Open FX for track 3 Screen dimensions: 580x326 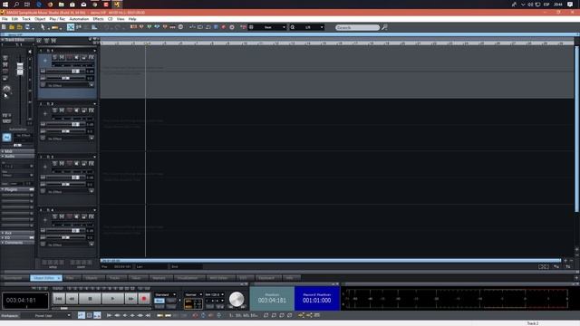click(92, 163)
